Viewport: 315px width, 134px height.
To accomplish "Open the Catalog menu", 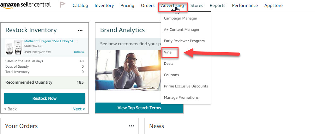I will (80, 5).
